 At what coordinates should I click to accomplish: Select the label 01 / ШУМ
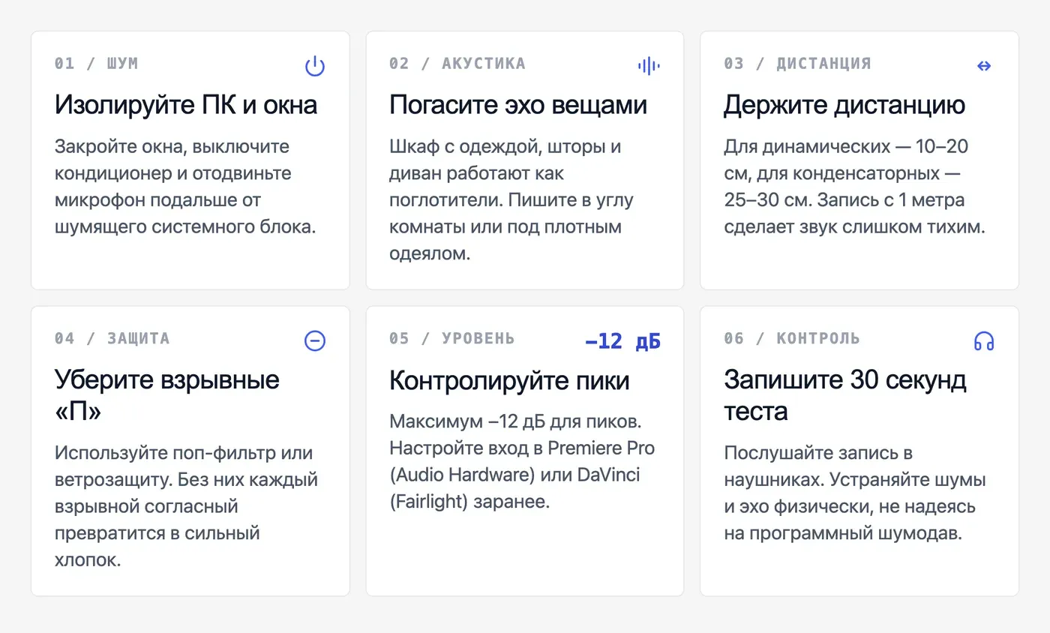pyautogui.click(x=96, y=64)
